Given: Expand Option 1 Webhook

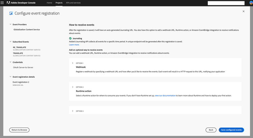Looking at the screenshot, I should coord(73,63).
